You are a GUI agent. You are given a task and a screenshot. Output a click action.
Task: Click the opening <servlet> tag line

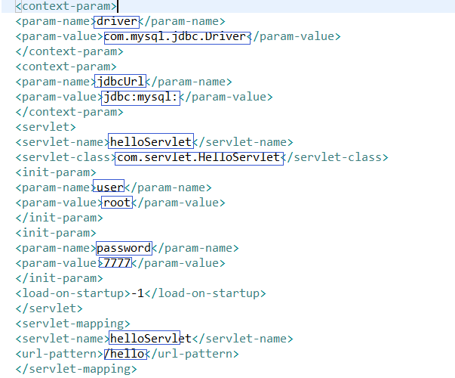tap(45, 127)
